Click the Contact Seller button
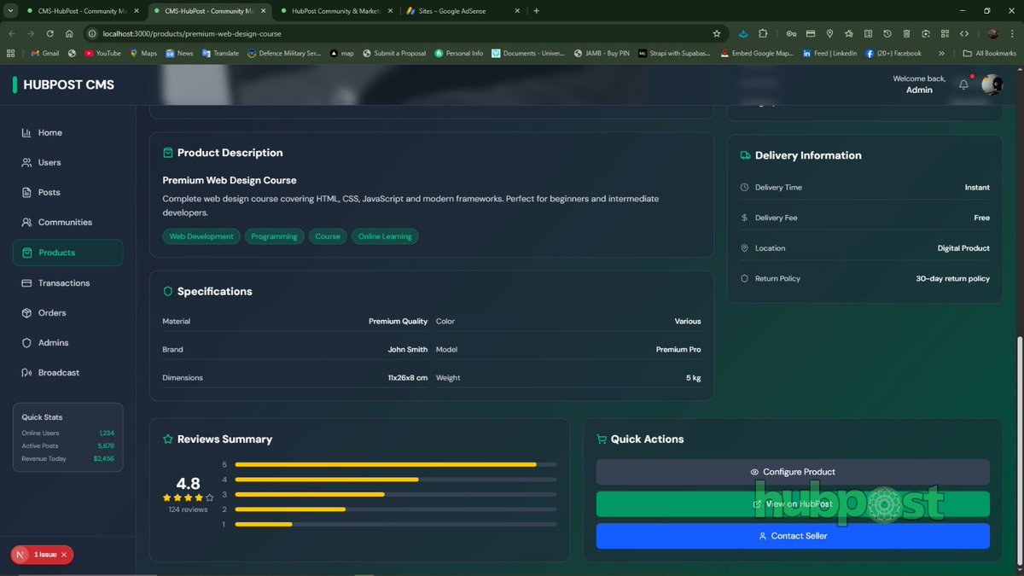1024x576 pixels. 793,536
